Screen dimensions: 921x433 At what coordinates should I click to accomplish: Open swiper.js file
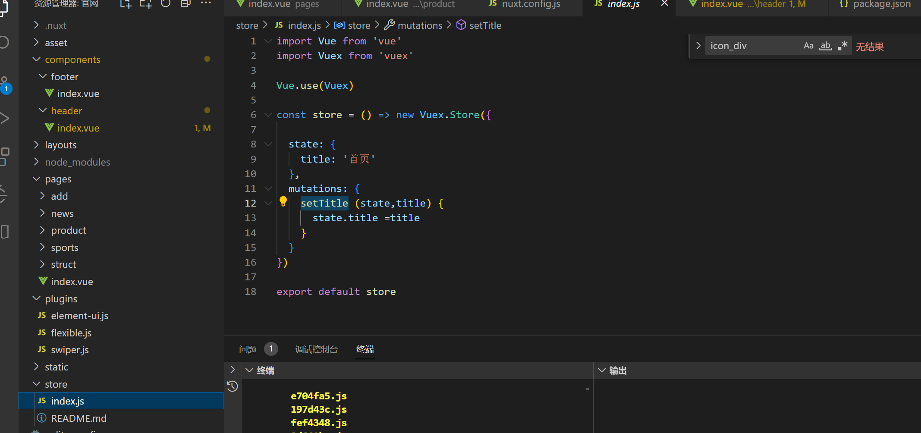[x=69, y=350]
